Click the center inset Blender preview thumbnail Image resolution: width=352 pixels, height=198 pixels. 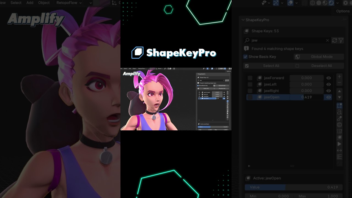pos(176,99)
